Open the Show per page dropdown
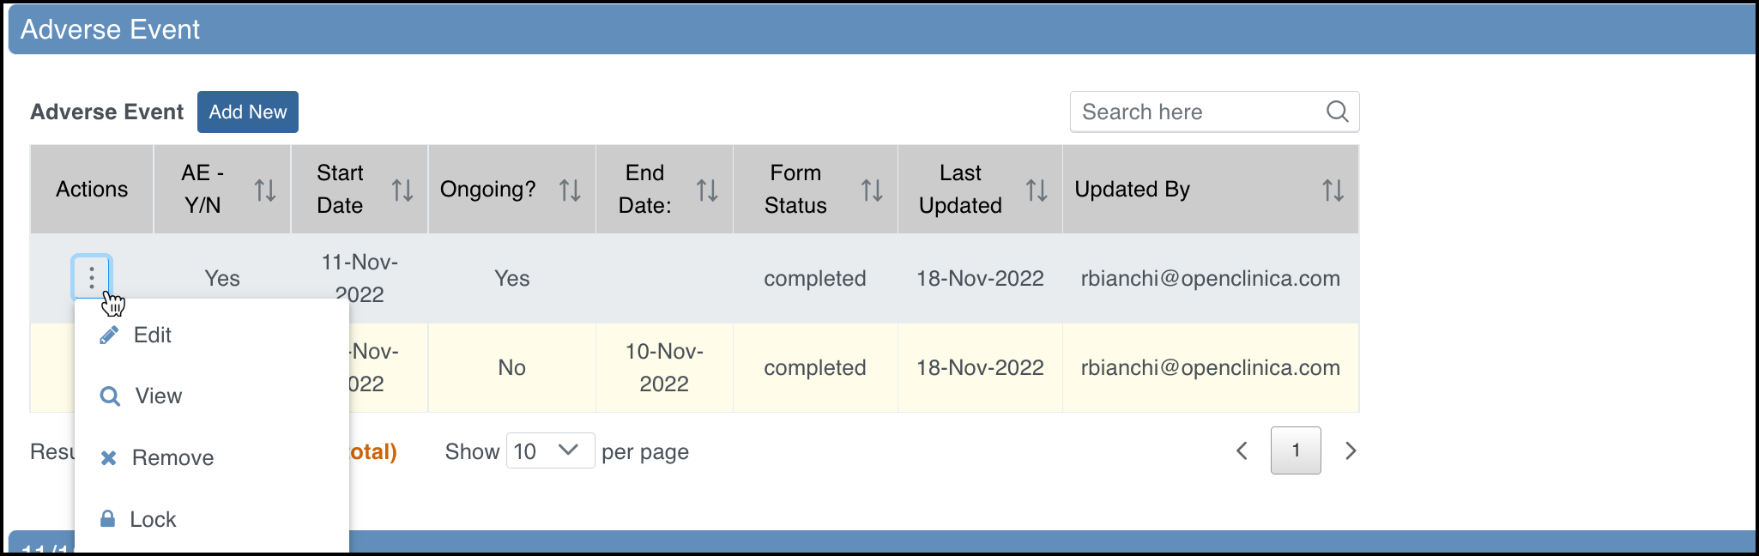This screenshot has height=556, width=1759. [x=549, y=450]
